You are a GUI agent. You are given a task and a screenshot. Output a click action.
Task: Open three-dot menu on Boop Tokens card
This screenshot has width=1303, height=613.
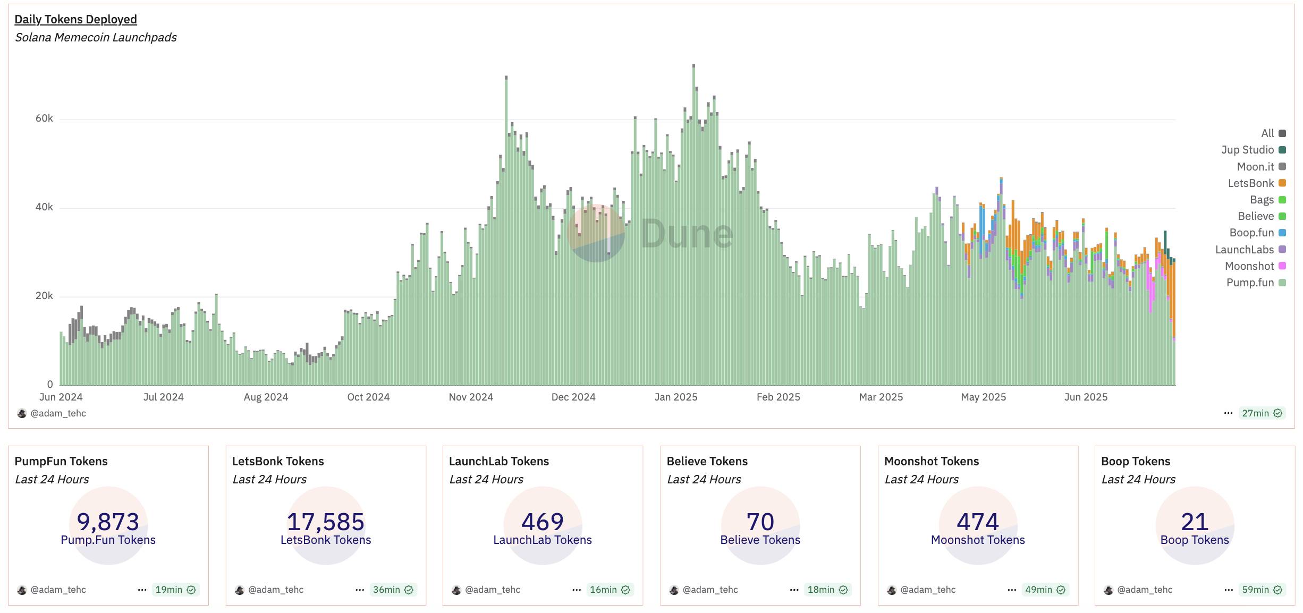point(1229,590)
